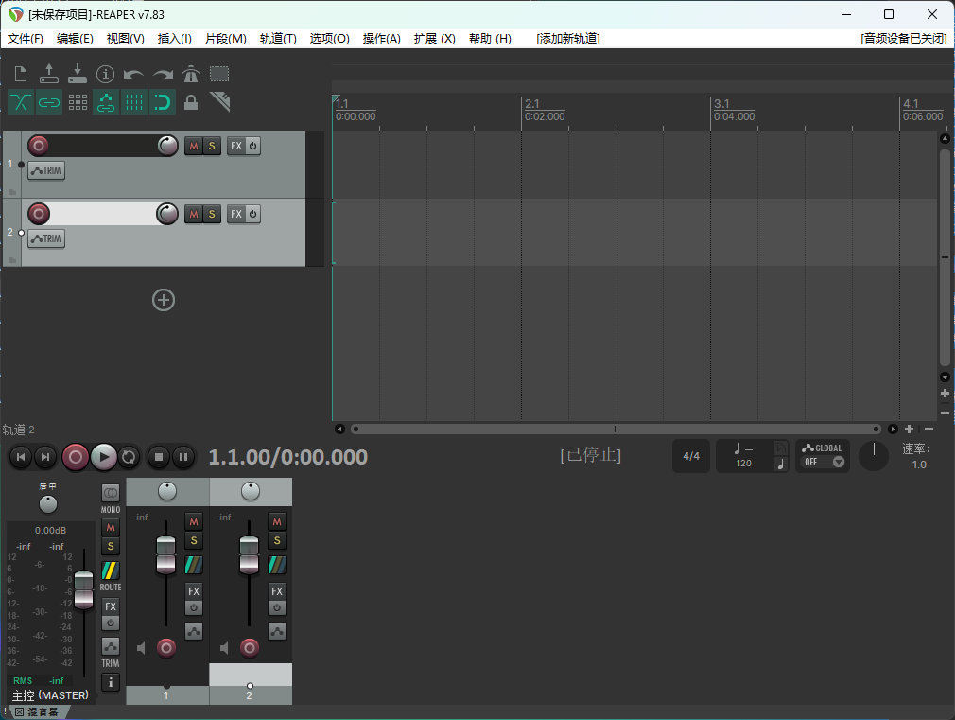Viewport: 955px width, 720px height.
Task: Toggle the metronome icon
Action: pos(191,75)
